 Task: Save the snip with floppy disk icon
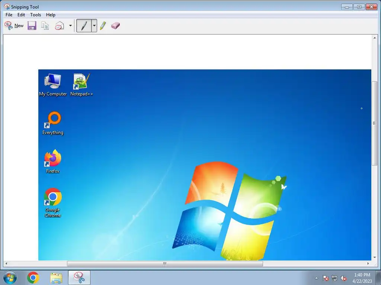point(32,26)
